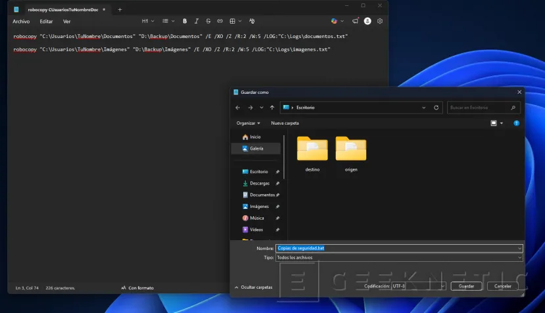
Task: Collapse with Ocultar carpetas
Action: point(254,287)
